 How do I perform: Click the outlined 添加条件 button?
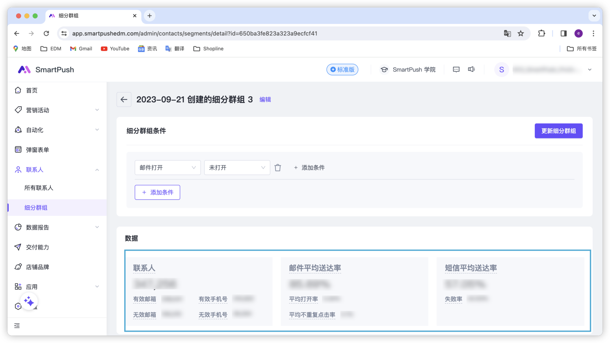point(157,192)
